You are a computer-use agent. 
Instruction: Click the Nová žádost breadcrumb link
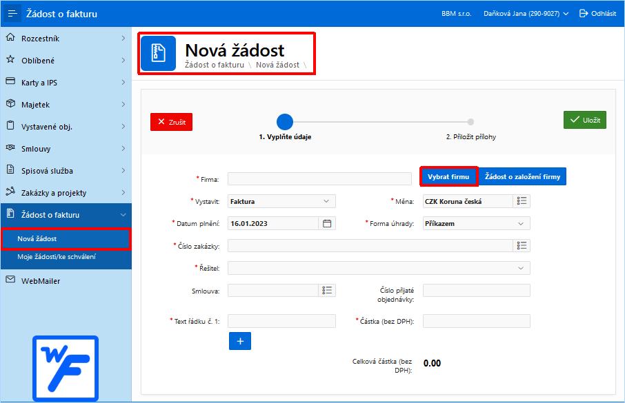(x=277, y=65)
